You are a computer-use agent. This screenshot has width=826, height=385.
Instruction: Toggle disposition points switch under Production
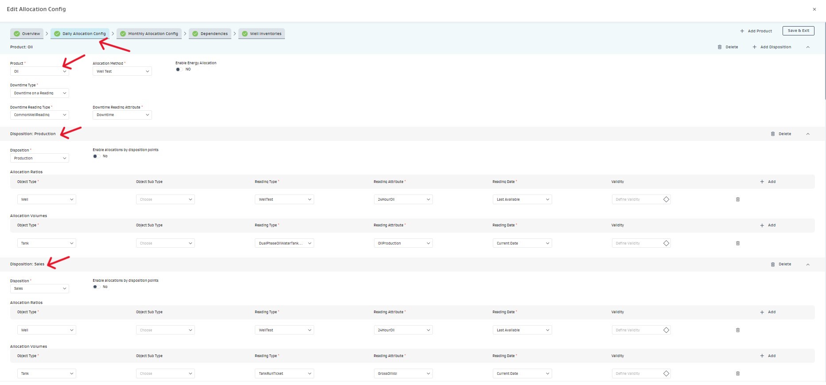coord(96,156)
